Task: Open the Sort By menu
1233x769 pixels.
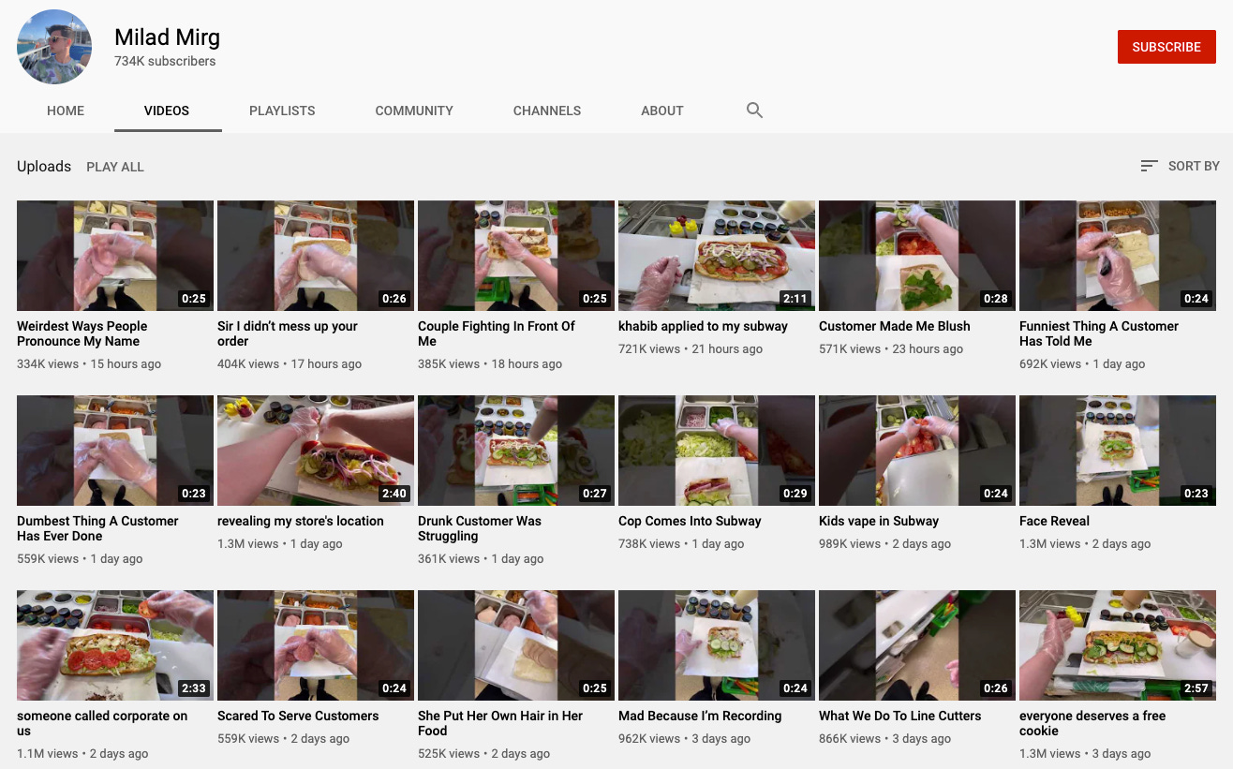Action: pos(1180,166)
